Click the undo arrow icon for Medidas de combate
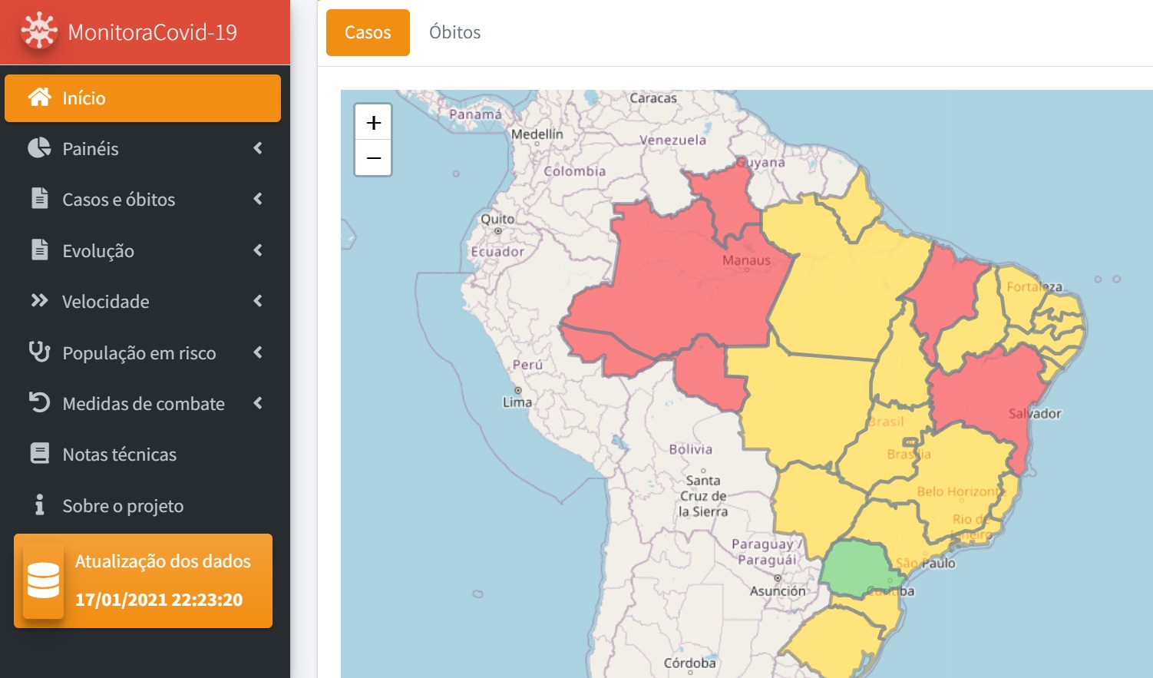Screen dimensions: 1153x678 coord(39,402)
